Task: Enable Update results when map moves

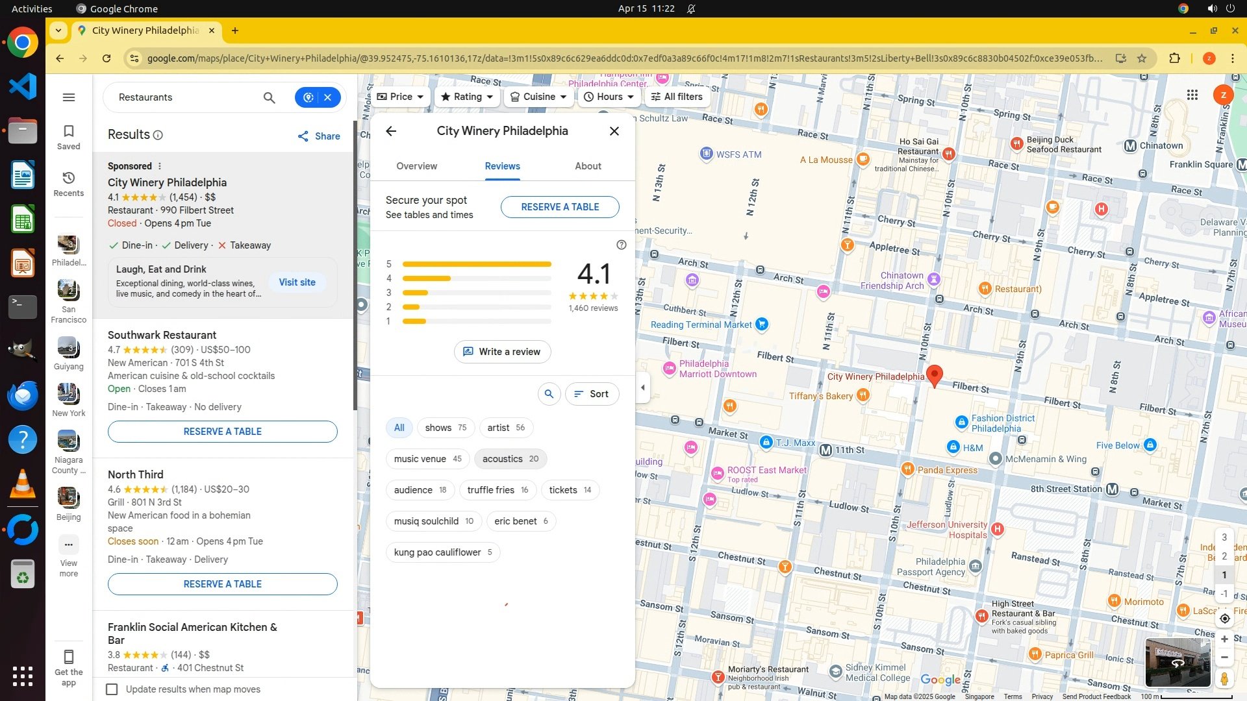Action: click(x=112, y=689)
